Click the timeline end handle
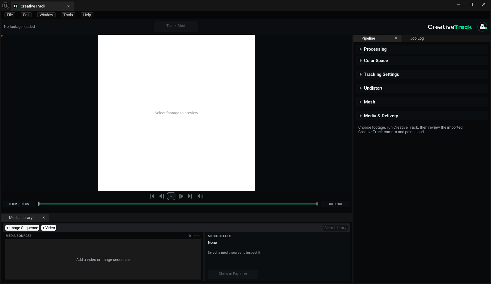 pos(317,204)
